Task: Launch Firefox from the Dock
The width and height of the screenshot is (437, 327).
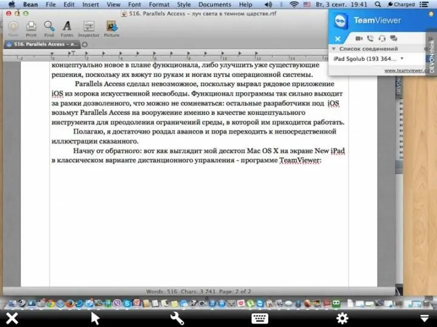Action: pyautogui.click(x=70, y=303)
